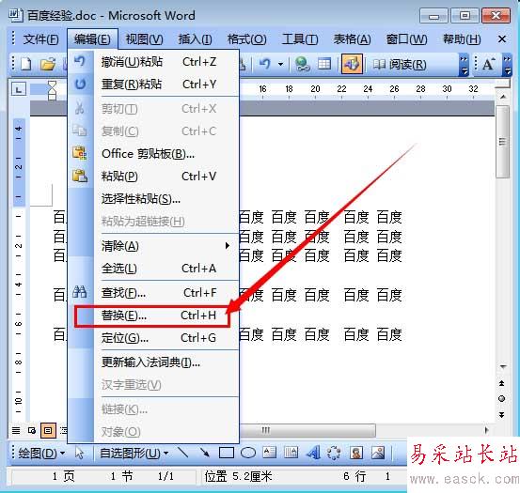Click the vertical scrollbar down arrow
520x493 pixels.
pyautogui.click(x=503, y=367)
